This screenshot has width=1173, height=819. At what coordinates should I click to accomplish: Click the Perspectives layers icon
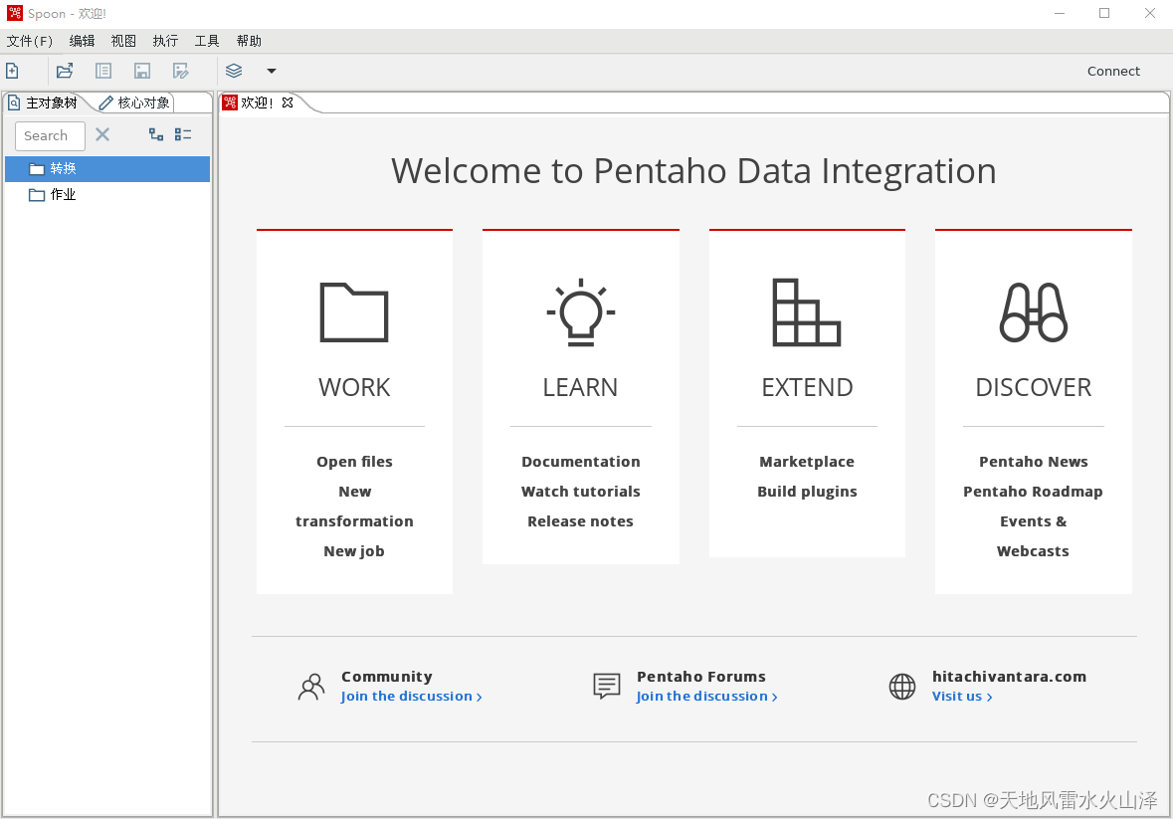234,71
